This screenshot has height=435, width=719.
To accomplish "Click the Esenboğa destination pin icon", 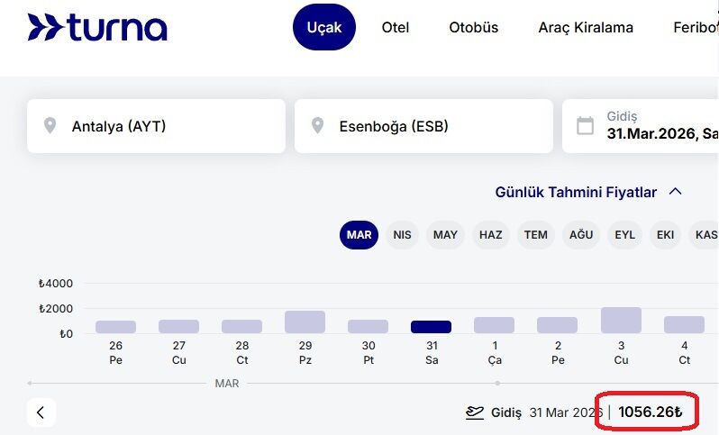I will point(317,126).
